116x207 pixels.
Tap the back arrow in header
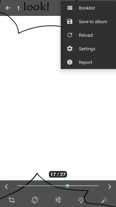8,8
